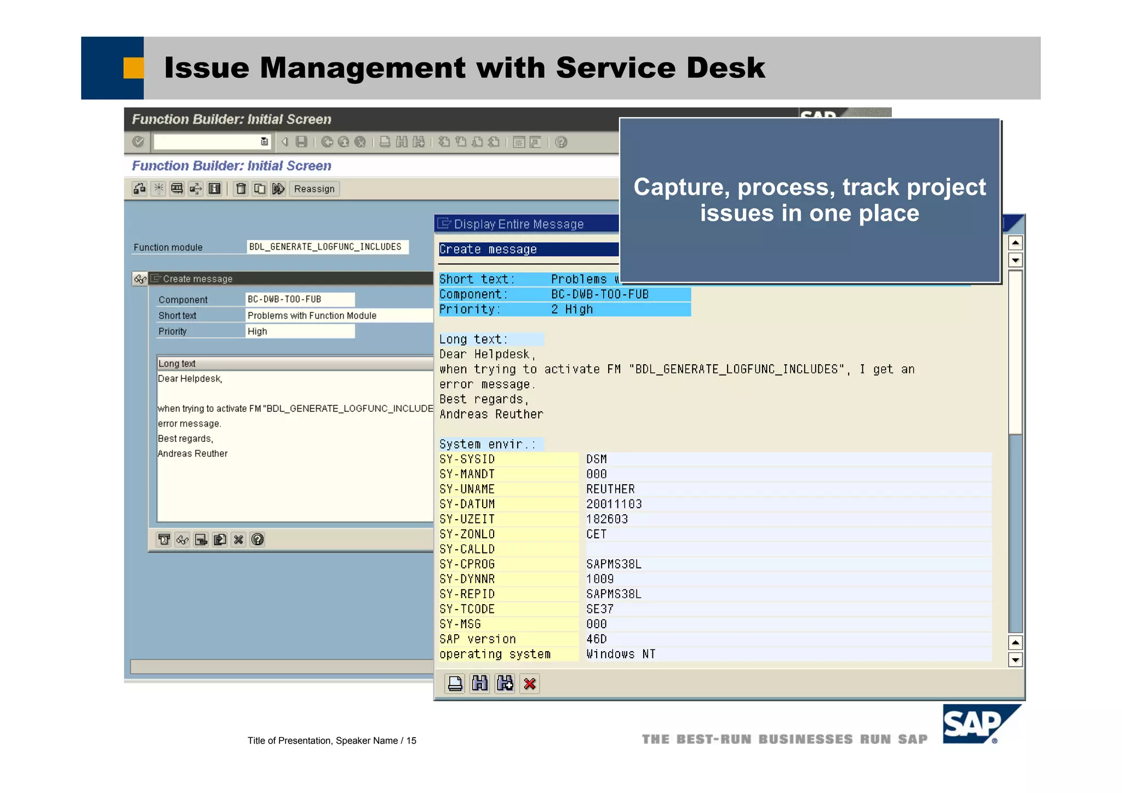Click the Information icon in application toolbar
Screen dimensions: 1122x793
click(x=214, y=189)
